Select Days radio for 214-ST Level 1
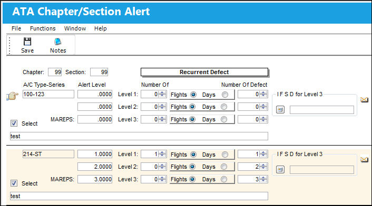Image resolution: width=372 pixels, height=206 pixels. [224, 154]
